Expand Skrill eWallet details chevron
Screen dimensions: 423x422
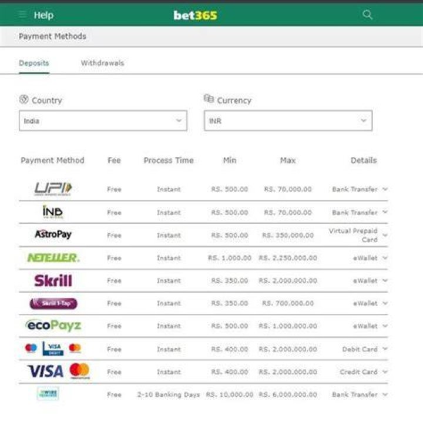[385, 280]
